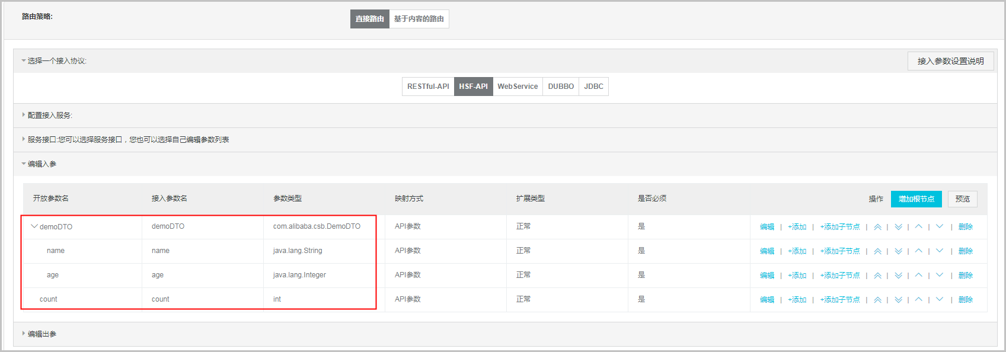
Task: Click the 开放参数名 column header
Action: click(x=51, y=199)
